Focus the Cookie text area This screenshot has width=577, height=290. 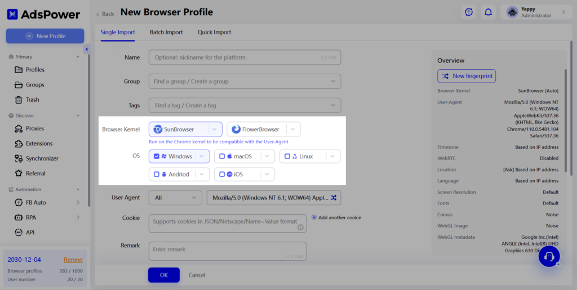click(x=228, y=224)
